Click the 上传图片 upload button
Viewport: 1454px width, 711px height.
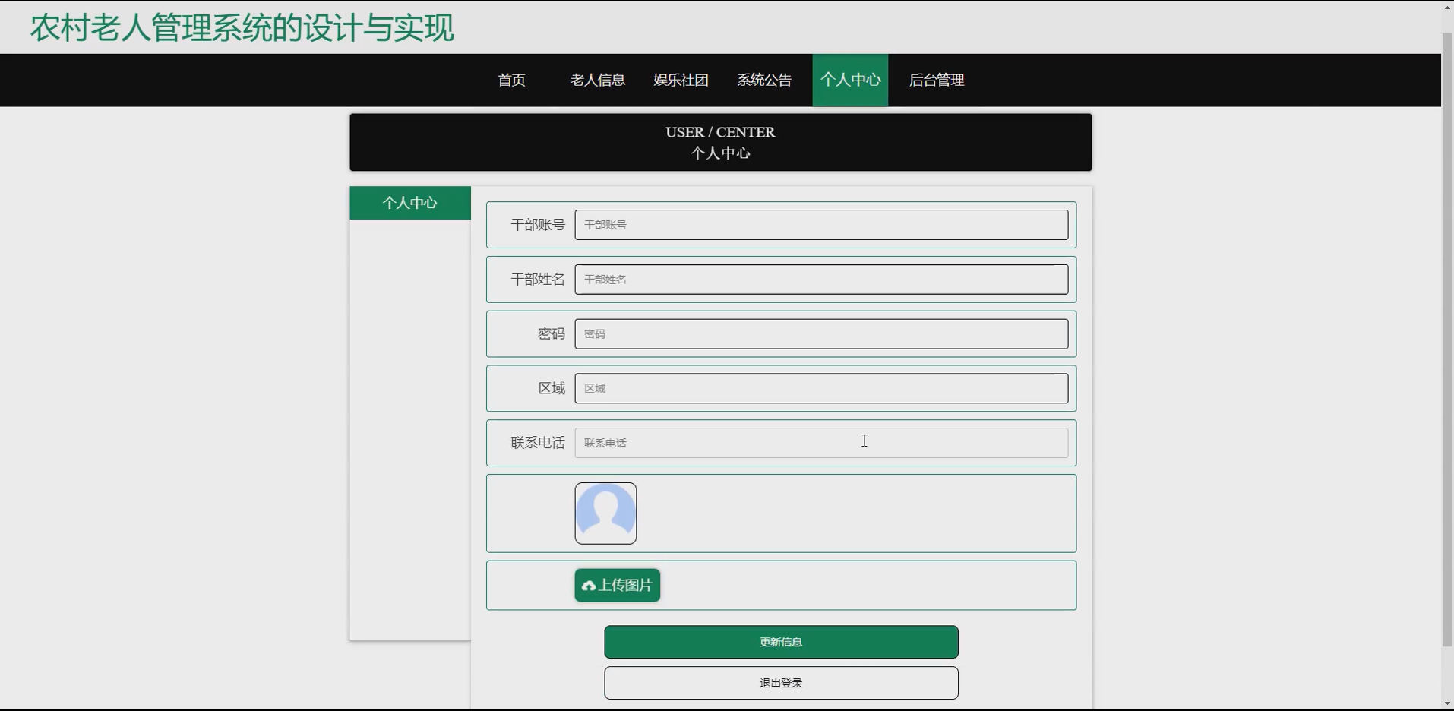tap(618, 585)
